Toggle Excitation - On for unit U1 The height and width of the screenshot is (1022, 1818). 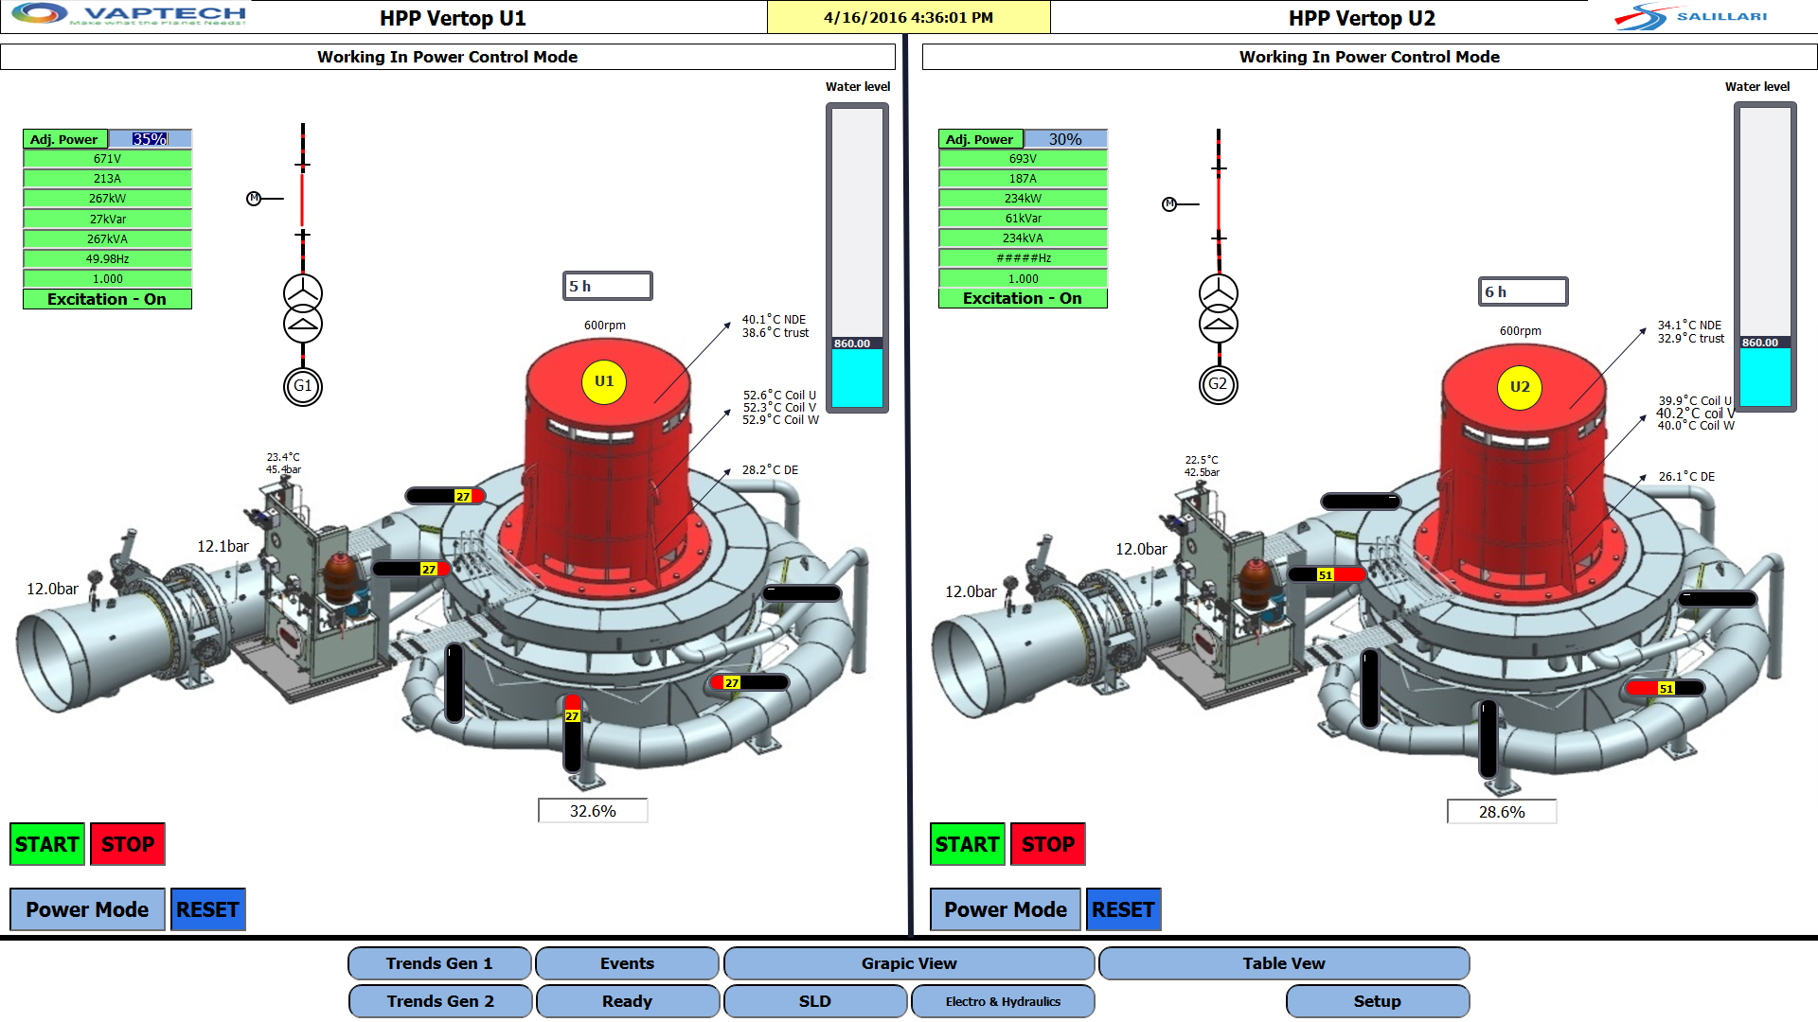pyautogui.click(x=106, y=298)
